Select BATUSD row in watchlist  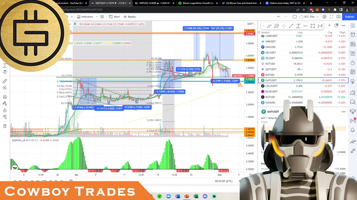(303, 75)
